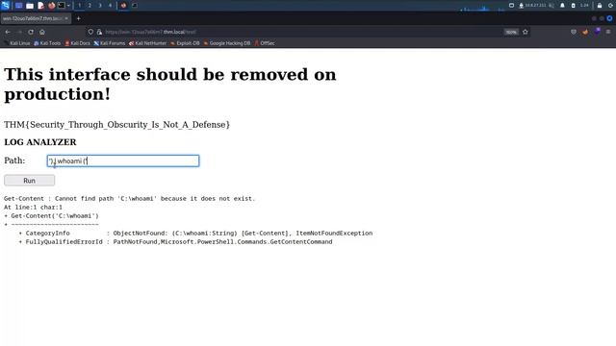This screenshot has width=616, height=346.
Task: Open the Kali Forums bookmark
Action: pyautogui.click(x=109, y=43)
